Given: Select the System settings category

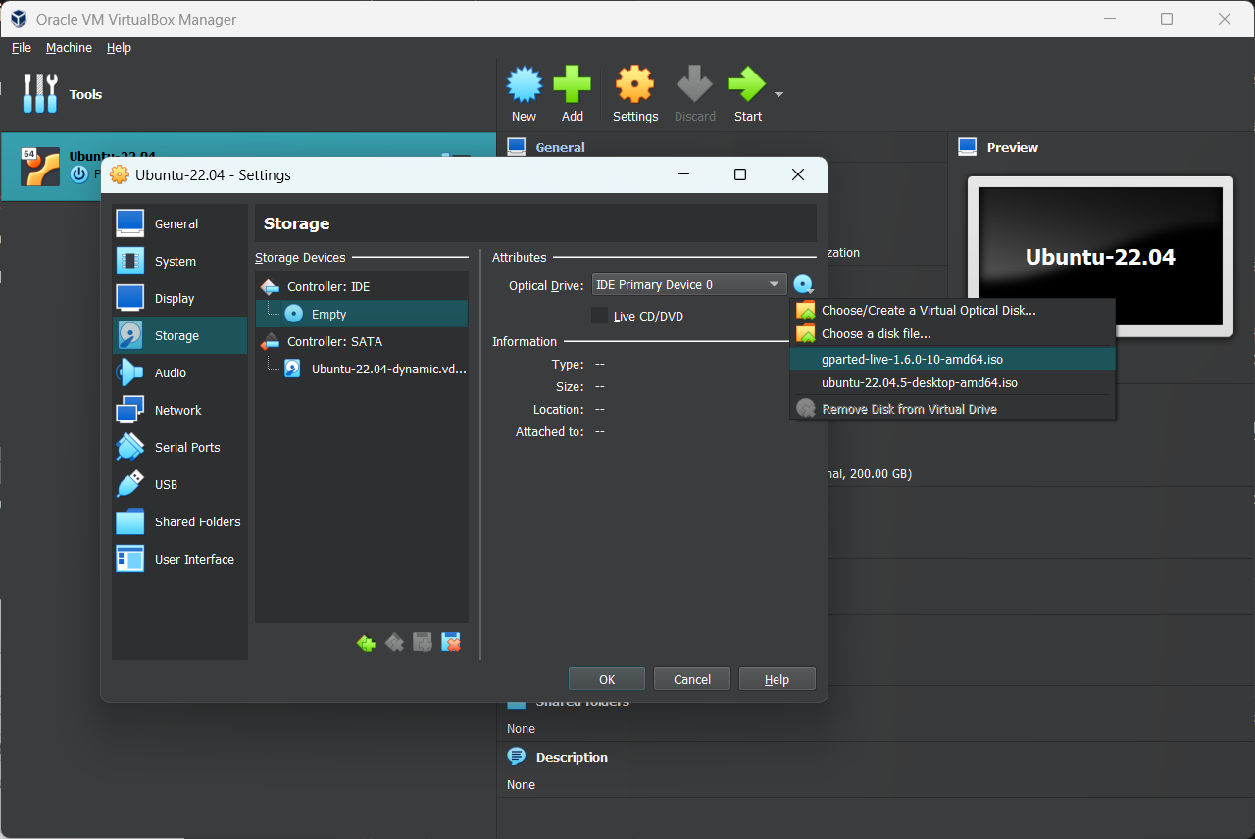Looking at the screenshot, I should (179, 261).
